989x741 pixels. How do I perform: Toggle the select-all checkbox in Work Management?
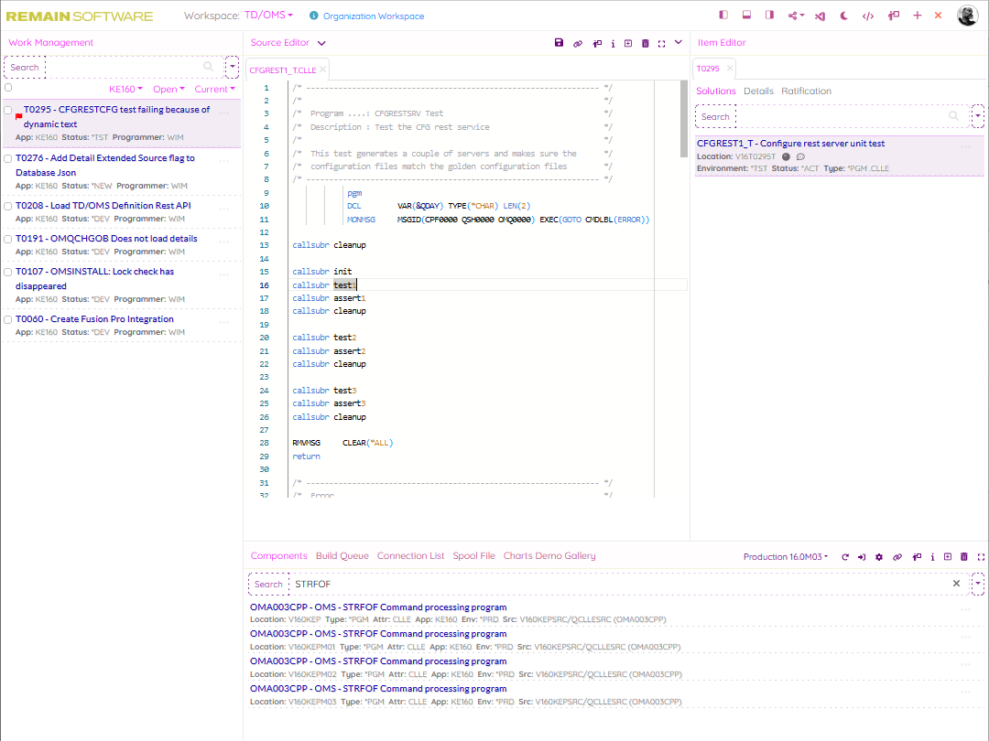tap(8, 89)
